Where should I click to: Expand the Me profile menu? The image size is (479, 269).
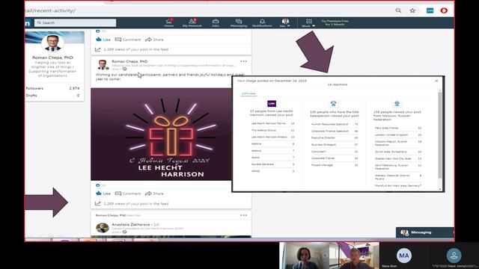[285, 23]
